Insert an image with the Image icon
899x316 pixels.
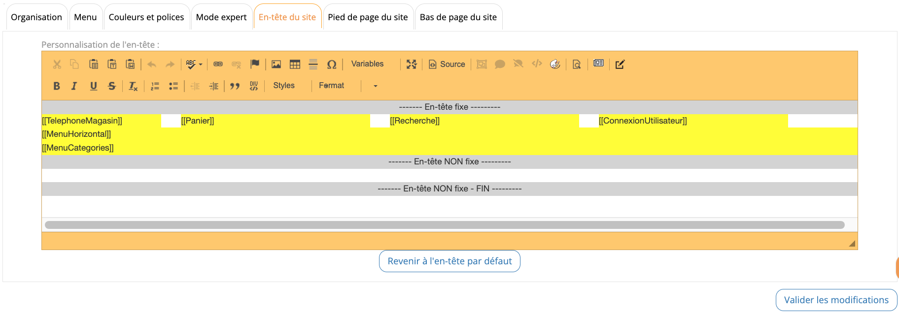pos(276,64)
